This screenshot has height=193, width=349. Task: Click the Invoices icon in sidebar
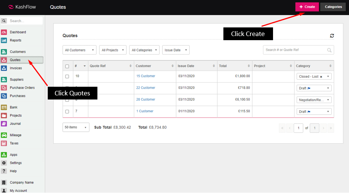click(x=4, y=68)
